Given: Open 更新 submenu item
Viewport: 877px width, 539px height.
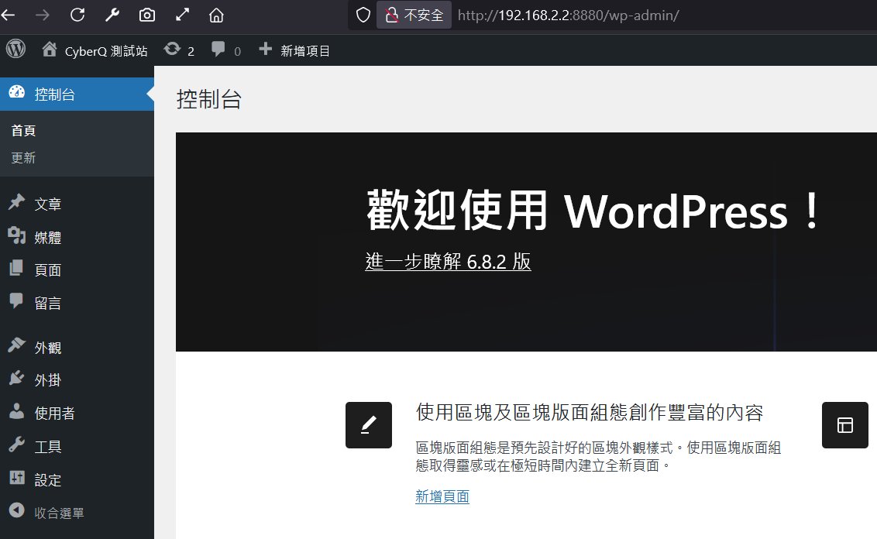Looking at the screenshot, I should pos(23,158).
